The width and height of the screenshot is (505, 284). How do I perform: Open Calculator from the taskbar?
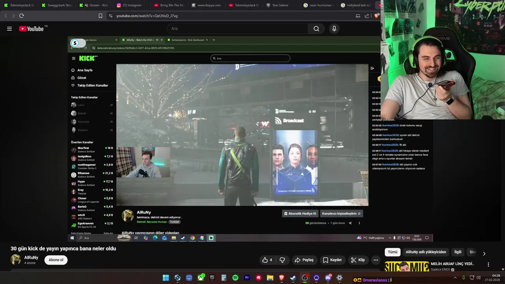[224, 278]
